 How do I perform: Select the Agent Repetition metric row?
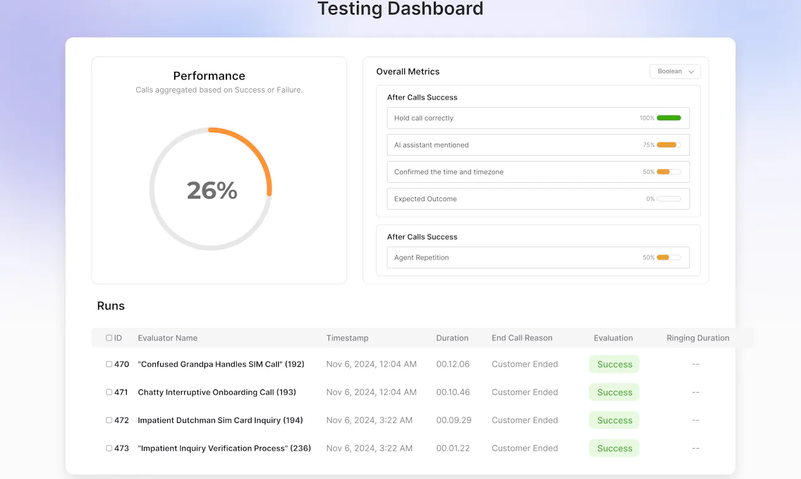click(538, 257)
